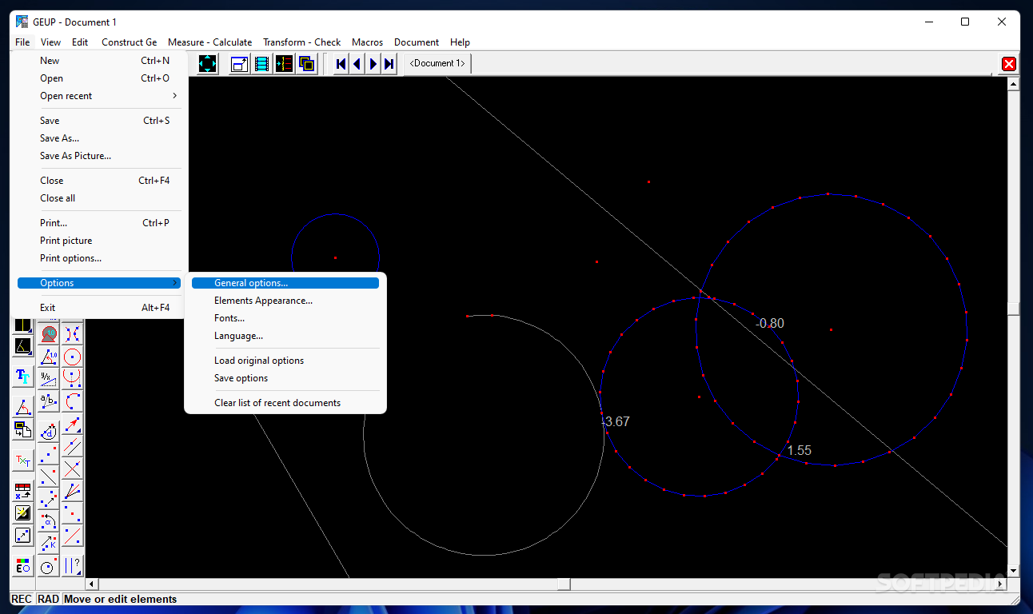This screenshot has width=1033, height=614.
Task: Choose Close all from the File menu
Action: (x=99, y=198)
